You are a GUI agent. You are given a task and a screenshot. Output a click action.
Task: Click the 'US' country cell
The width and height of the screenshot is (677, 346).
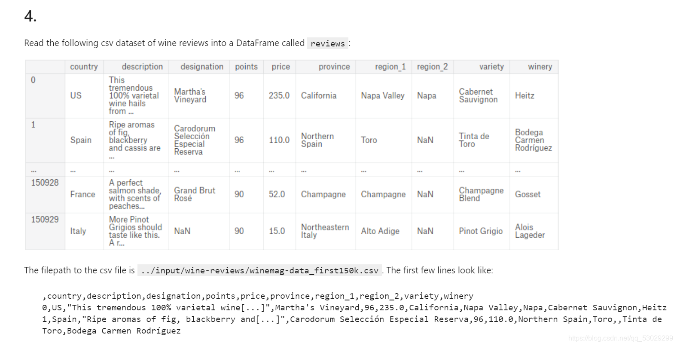(84, 96)
